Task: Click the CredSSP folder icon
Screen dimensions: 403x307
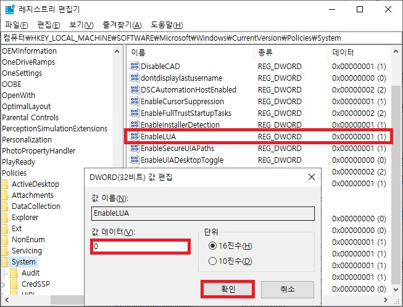Action: coord(14,284)
